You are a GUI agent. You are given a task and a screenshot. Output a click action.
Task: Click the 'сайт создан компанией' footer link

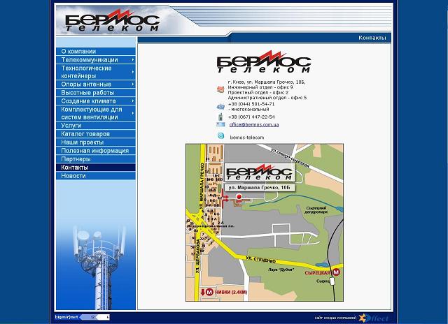[335, 318]
